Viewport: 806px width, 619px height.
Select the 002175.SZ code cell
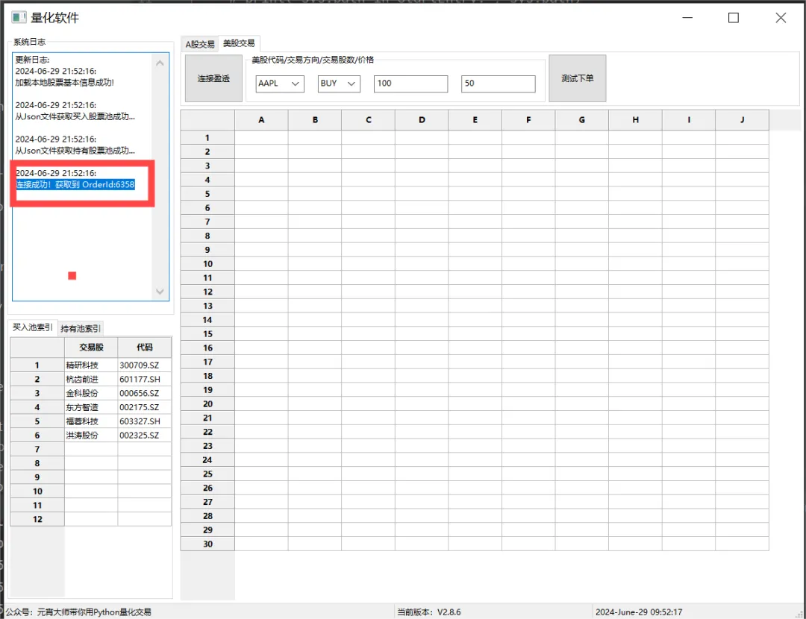[x=145, y=407]
